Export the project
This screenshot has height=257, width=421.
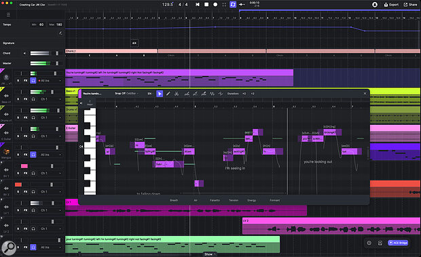[391, 5]
